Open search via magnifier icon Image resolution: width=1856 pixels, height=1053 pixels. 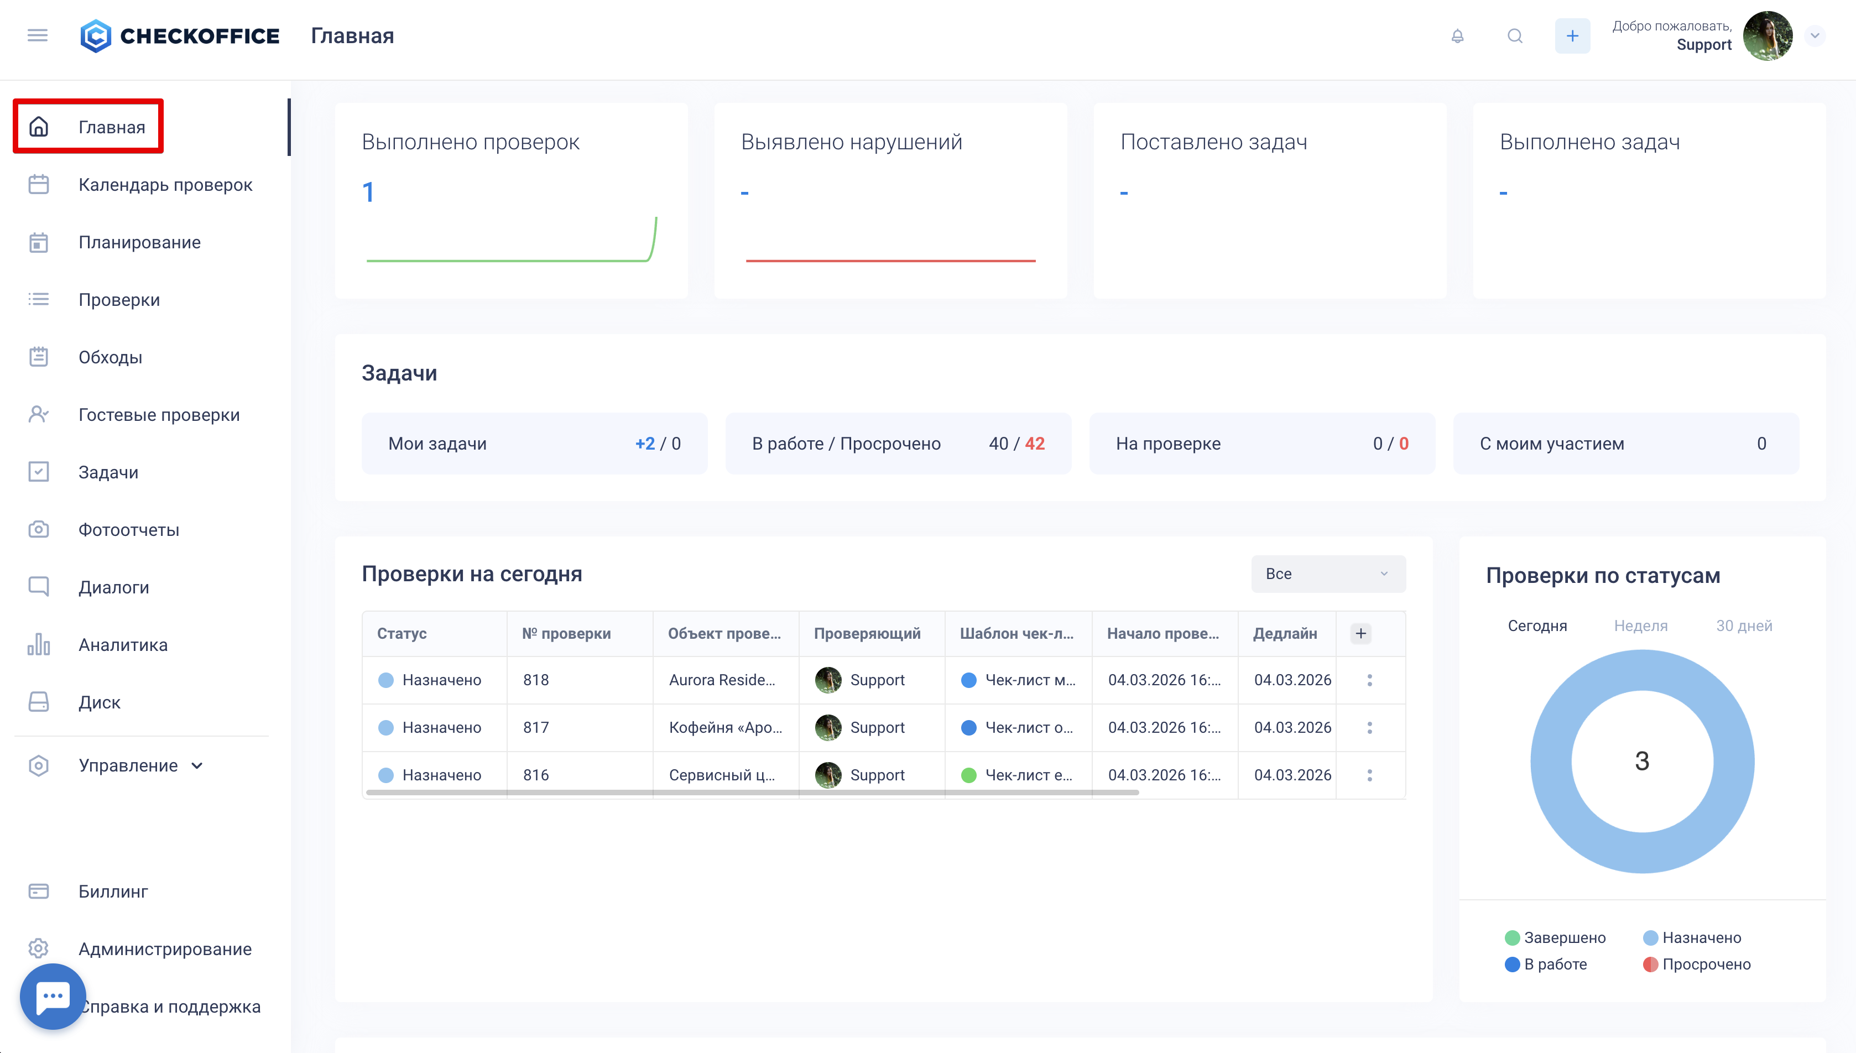click(x=1515, y=36)
